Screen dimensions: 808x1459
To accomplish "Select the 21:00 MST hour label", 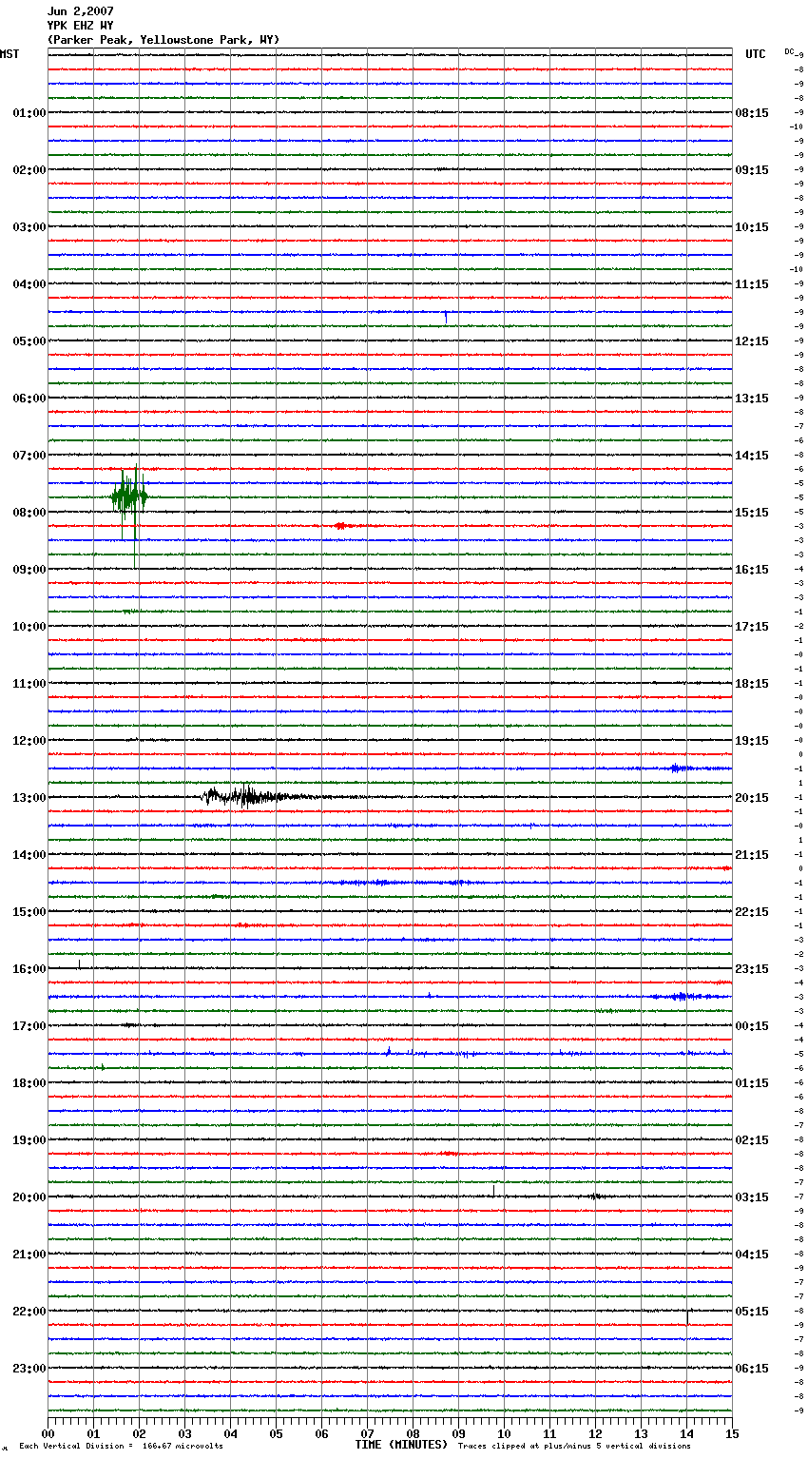I will (29, 1255).
